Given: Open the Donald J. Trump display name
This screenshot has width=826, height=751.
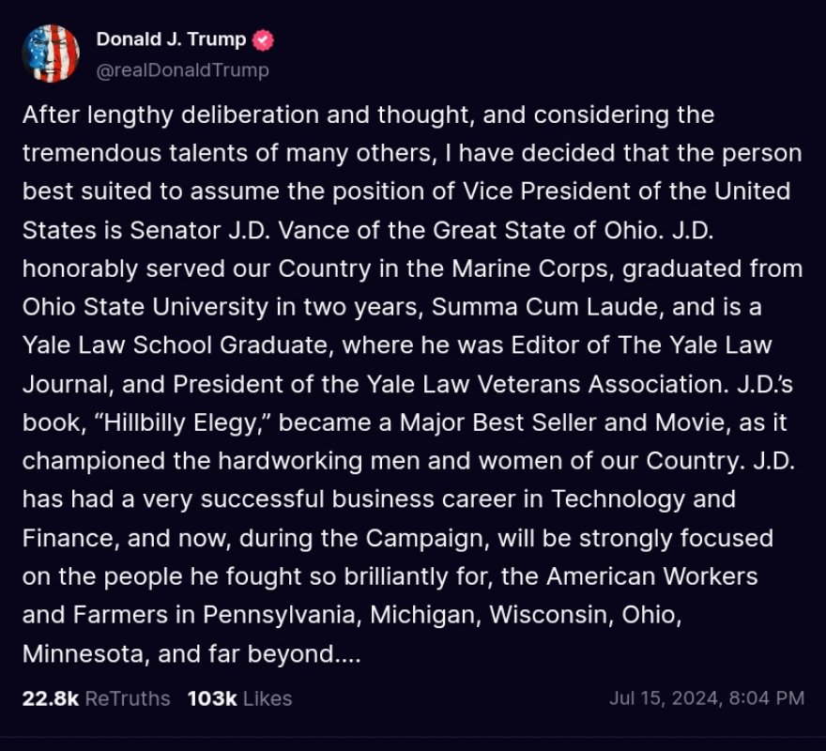Looking at the screenshot, I should coord(171,39).
